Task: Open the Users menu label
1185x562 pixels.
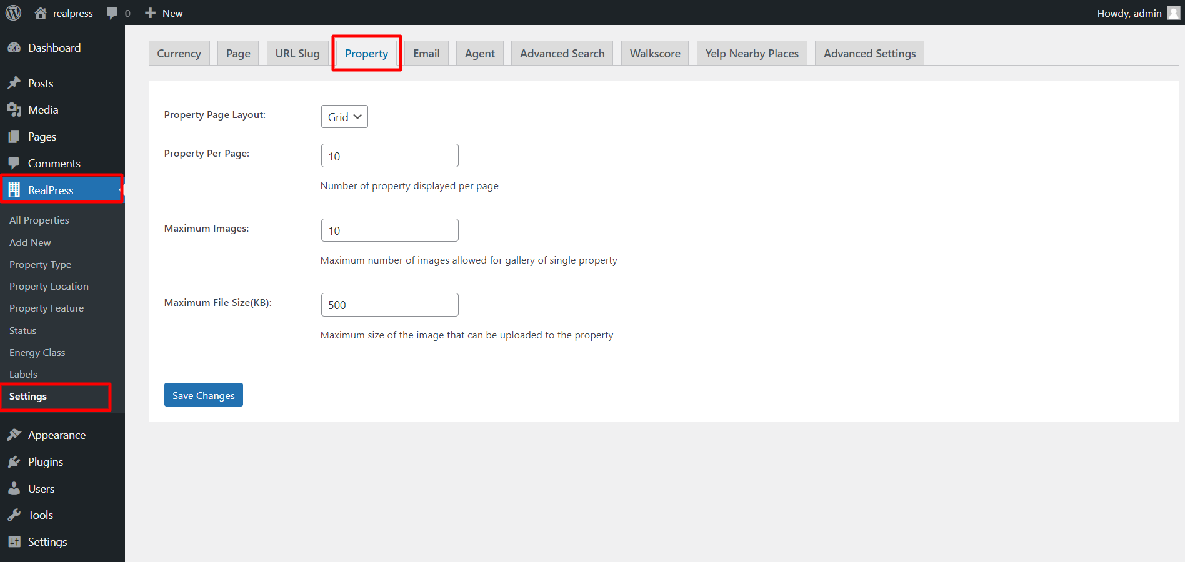Action: (41, 489)
